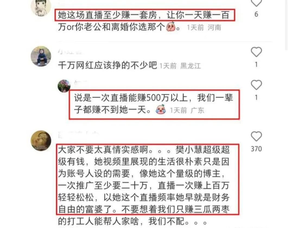Click the blurred username above the 370-like comment

tap(78, 134)
